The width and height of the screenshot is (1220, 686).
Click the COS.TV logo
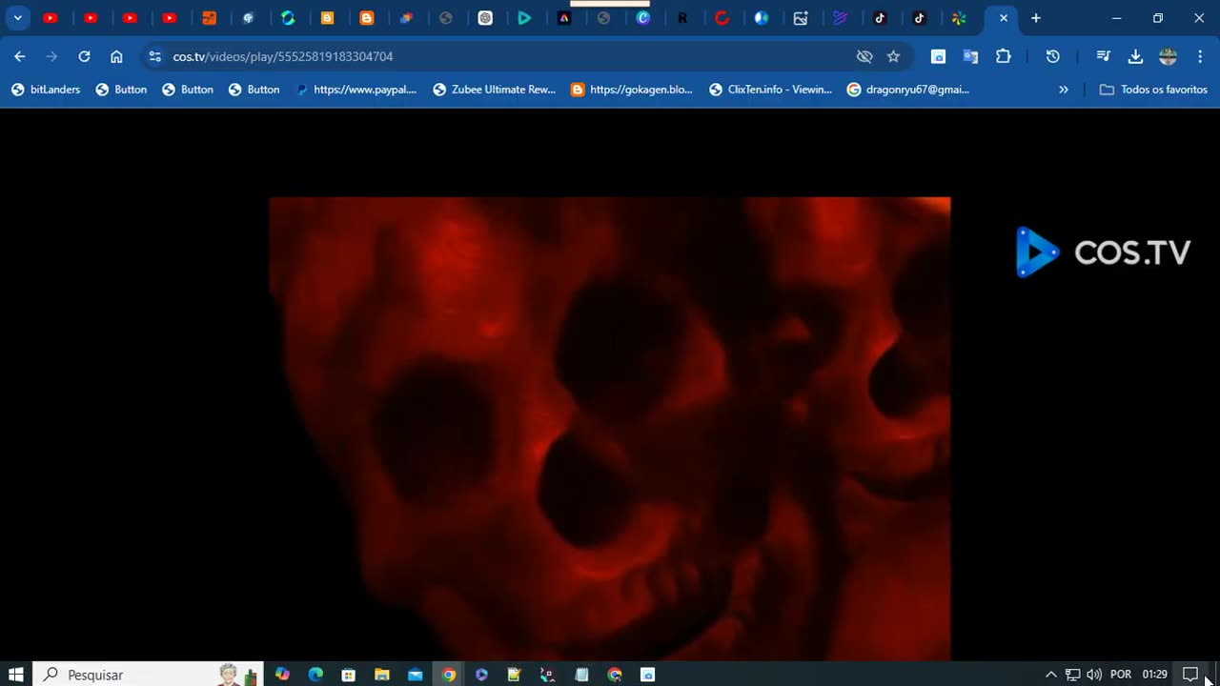pos(1103,252)
